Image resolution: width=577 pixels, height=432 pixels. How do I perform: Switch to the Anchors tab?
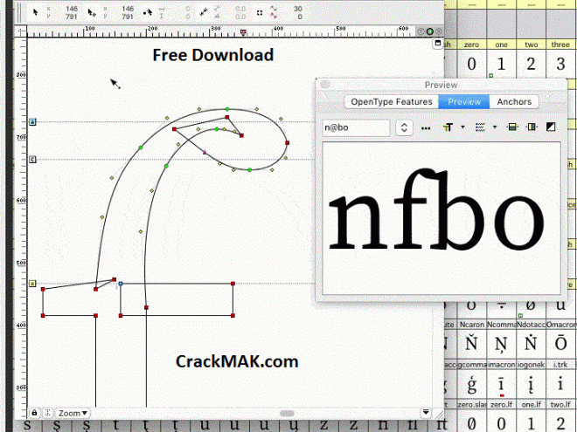point(514,102)
